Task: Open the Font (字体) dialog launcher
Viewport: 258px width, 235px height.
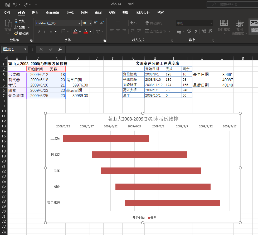Action: click(x=104, y=41)
